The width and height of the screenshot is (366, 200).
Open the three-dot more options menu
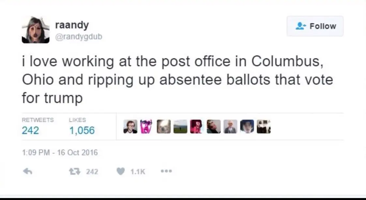[x=166, y=171]
